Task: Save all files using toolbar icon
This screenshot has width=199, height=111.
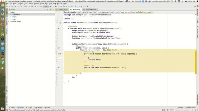Action: coord(10,6)
